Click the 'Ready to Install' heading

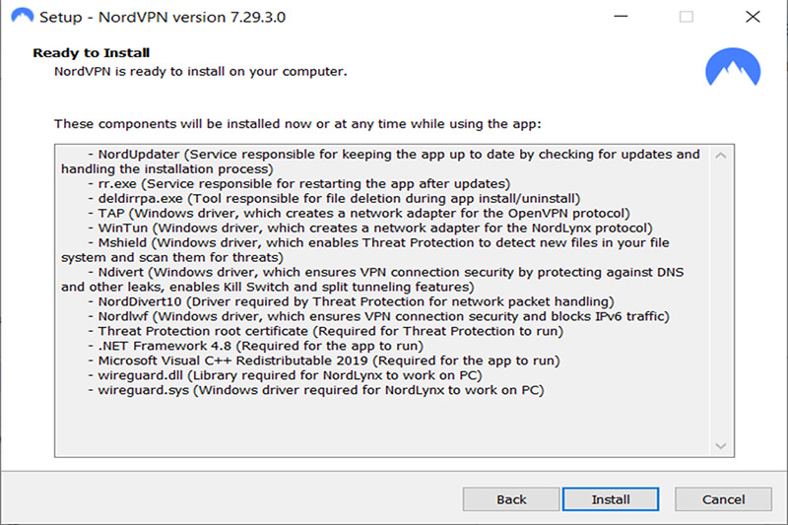click(92, 53)
